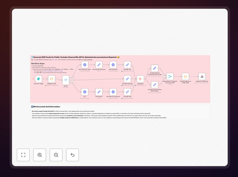Zoom in on the workflow canvas
The height and width of the screenshot is (177, 238).
pyautogui.click(x=40, y=155)
